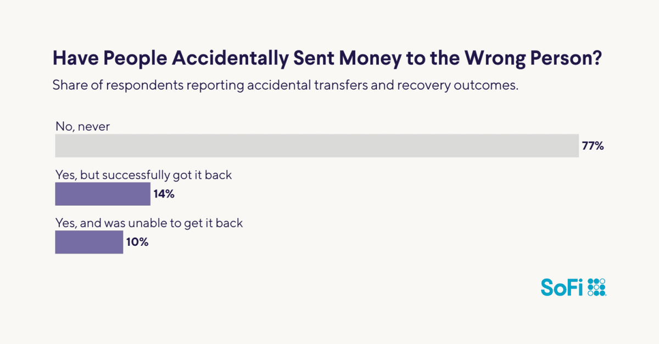The width and height of the screenshot is (659, 344).
Task: Click the subtitle about share of respondents
Action: click(286, 86)
